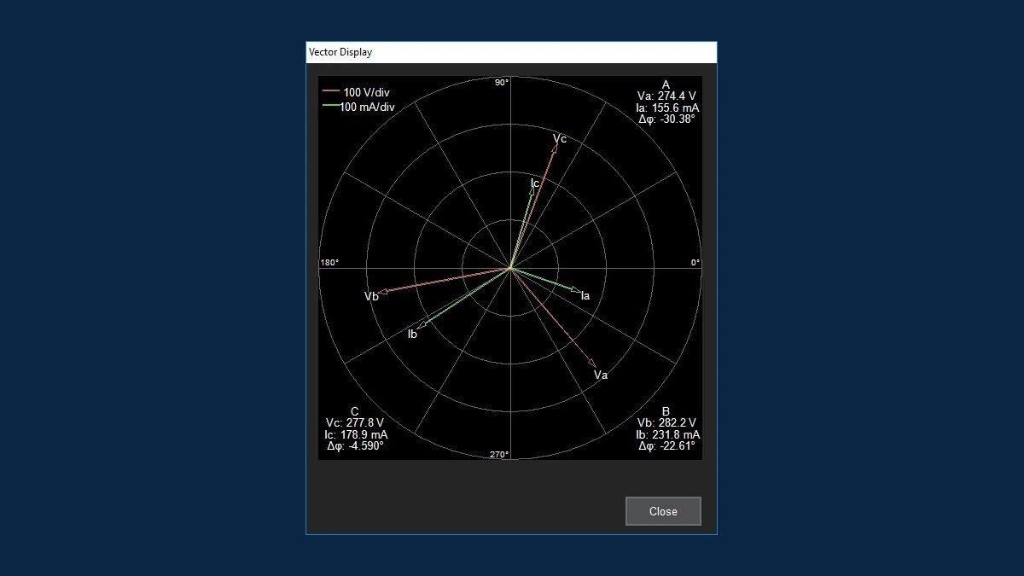Click the Ib vector label
Screen dimensions: 1024x576
[412, 334]
